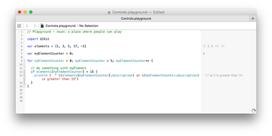Screen dimensions: 272x136
Task: Click the 'is greater than 15")' string text
Action: [x=60, y=79]
